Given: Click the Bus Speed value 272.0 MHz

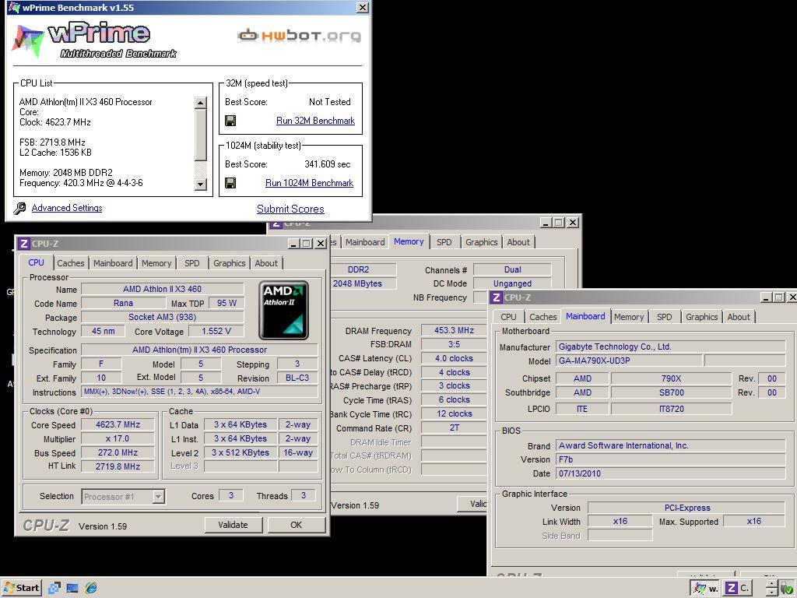Looking at the screenshot, I should coord(118,452).
